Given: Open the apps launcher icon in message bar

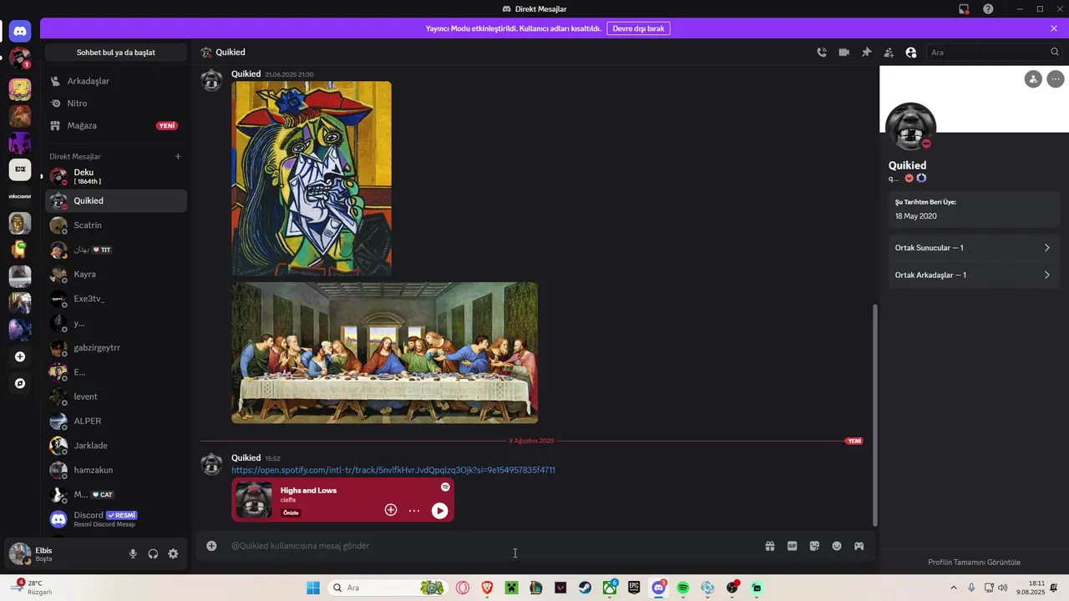Looking at the screenshot, I should point(859,546).
